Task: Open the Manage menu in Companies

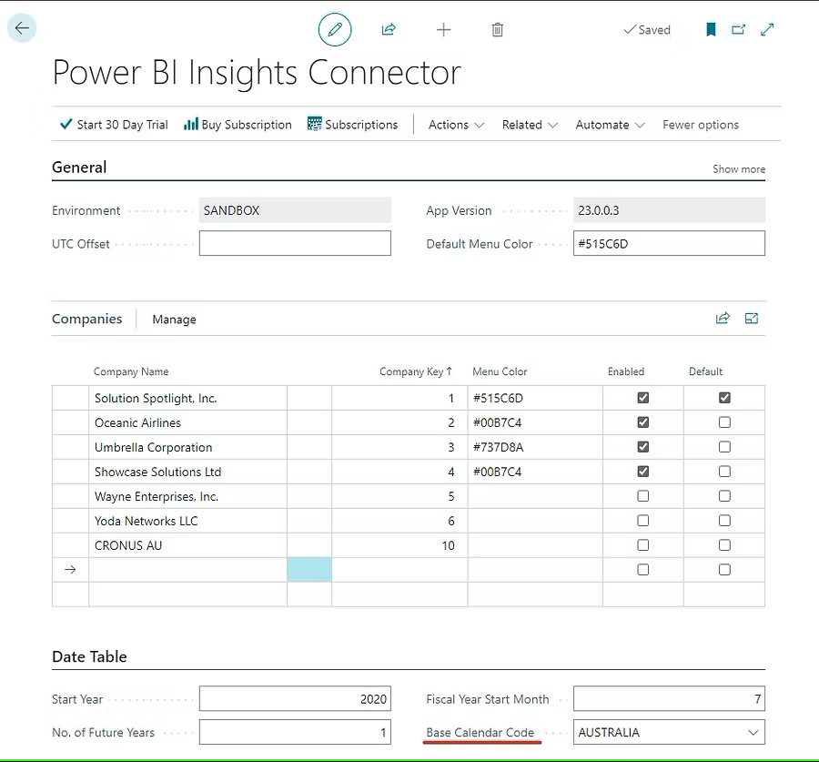Action: point(174,320)
